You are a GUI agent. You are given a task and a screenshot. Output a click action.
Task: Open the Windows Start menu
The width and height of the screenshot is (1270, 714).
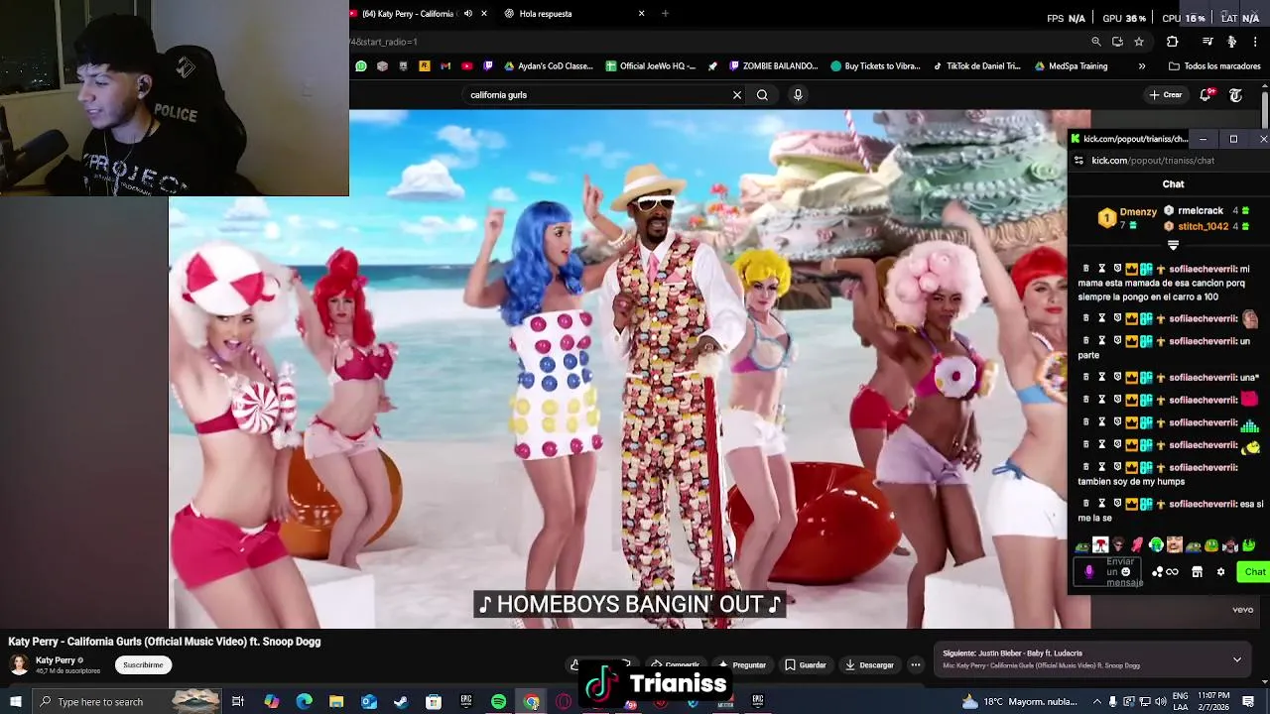click(16, 702)
